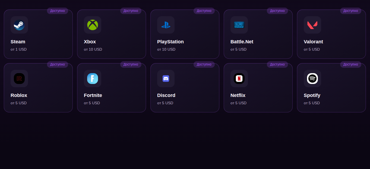This screenshot has height=169, width=370.
Task: Click the 'от 5 USD' price under Netflix
Action: pyautogui.click(x=239, y=103)
